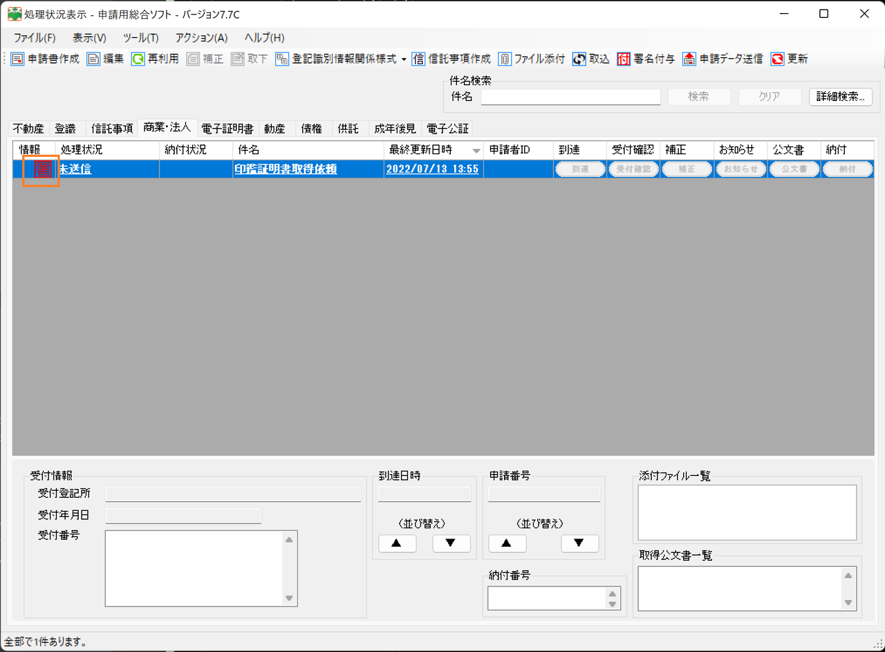
Task: Click the 納付番号 stepper control
Action: click(x=613, y=597)
